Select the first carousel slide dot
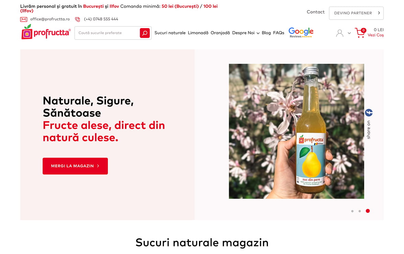 click(352, 211)
